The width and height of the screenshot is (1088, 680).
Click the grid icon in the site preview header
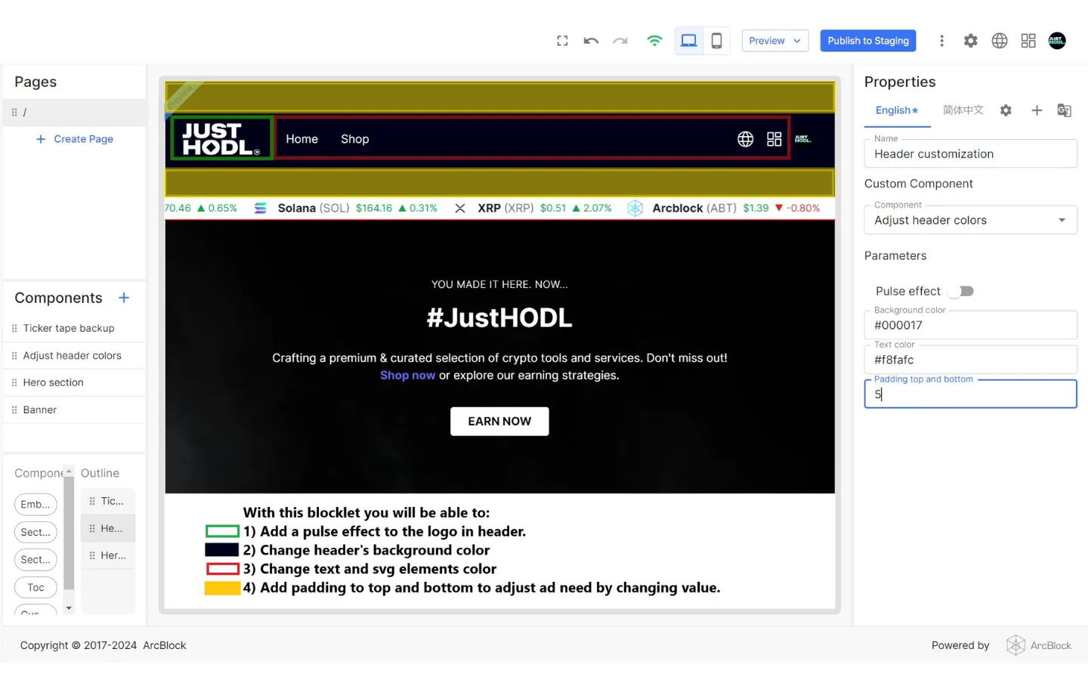[x=774, y=139]
